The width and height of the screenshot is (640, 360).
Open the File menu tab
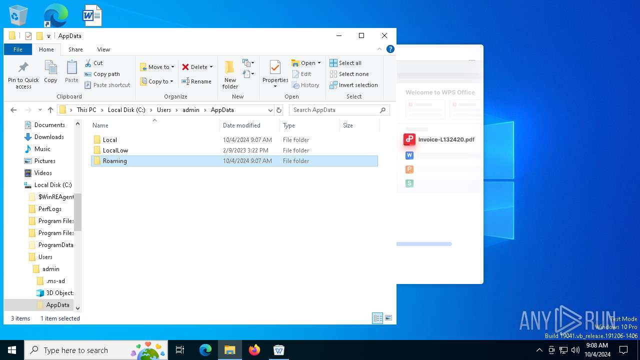[x=18, y=49]
